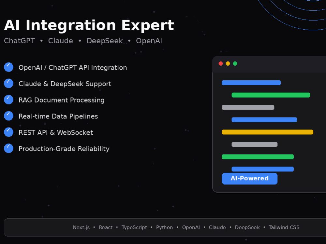Click the AI Integration Expert heading
326x244 pixels.
coord(89,25)
